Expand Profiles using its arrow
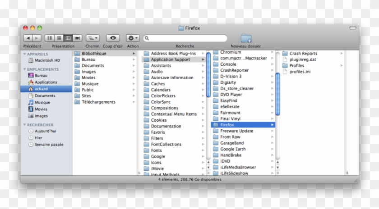 [x=342, y=65]
